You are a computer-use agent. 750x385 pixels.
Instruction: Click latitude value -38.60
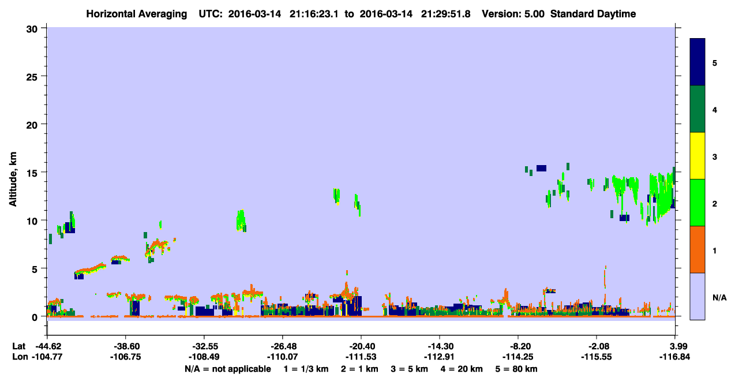[126, 346]
